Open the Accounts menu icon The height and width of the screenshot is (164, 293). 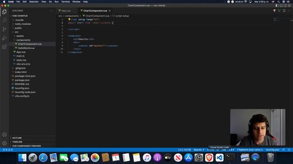(x=4, y=135)
